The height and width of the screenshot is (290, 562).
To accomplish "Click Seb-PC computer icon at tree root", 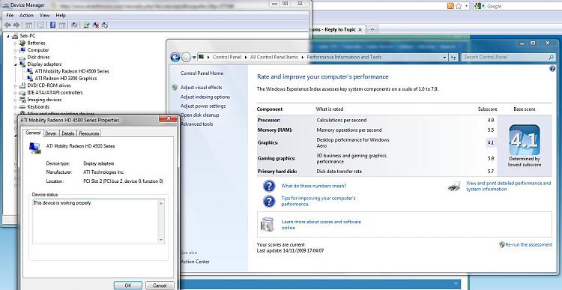I will click(15, 36).
